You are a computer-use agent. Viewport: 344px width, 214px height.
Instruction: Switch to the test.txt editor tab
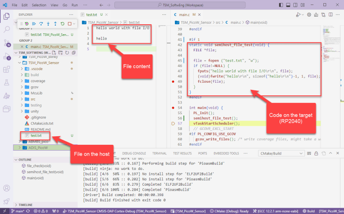(x=91, y=15)
